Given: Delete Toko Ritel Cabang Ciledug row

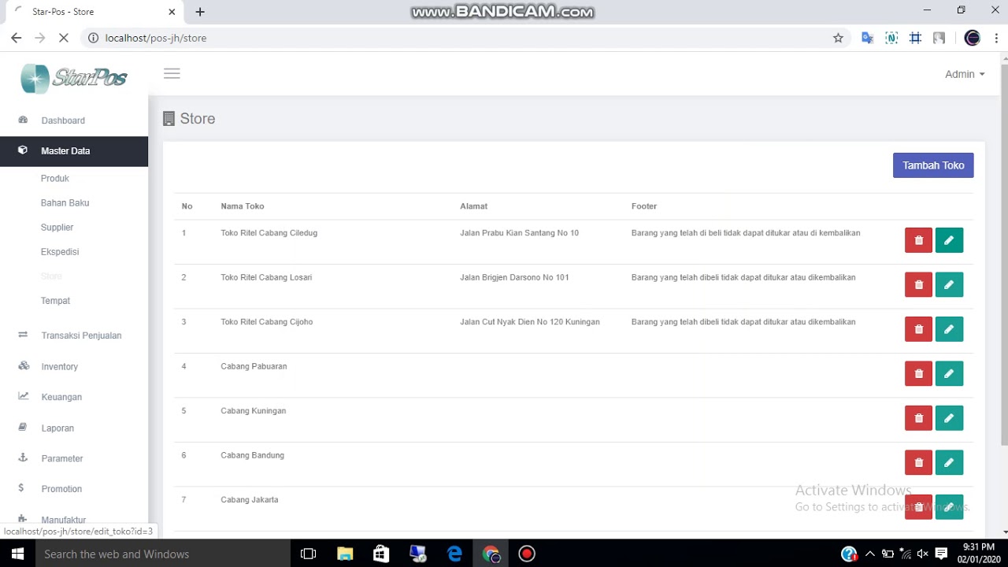Looking at the screenshot, I should pyautogui.click(x=918, y=240).
